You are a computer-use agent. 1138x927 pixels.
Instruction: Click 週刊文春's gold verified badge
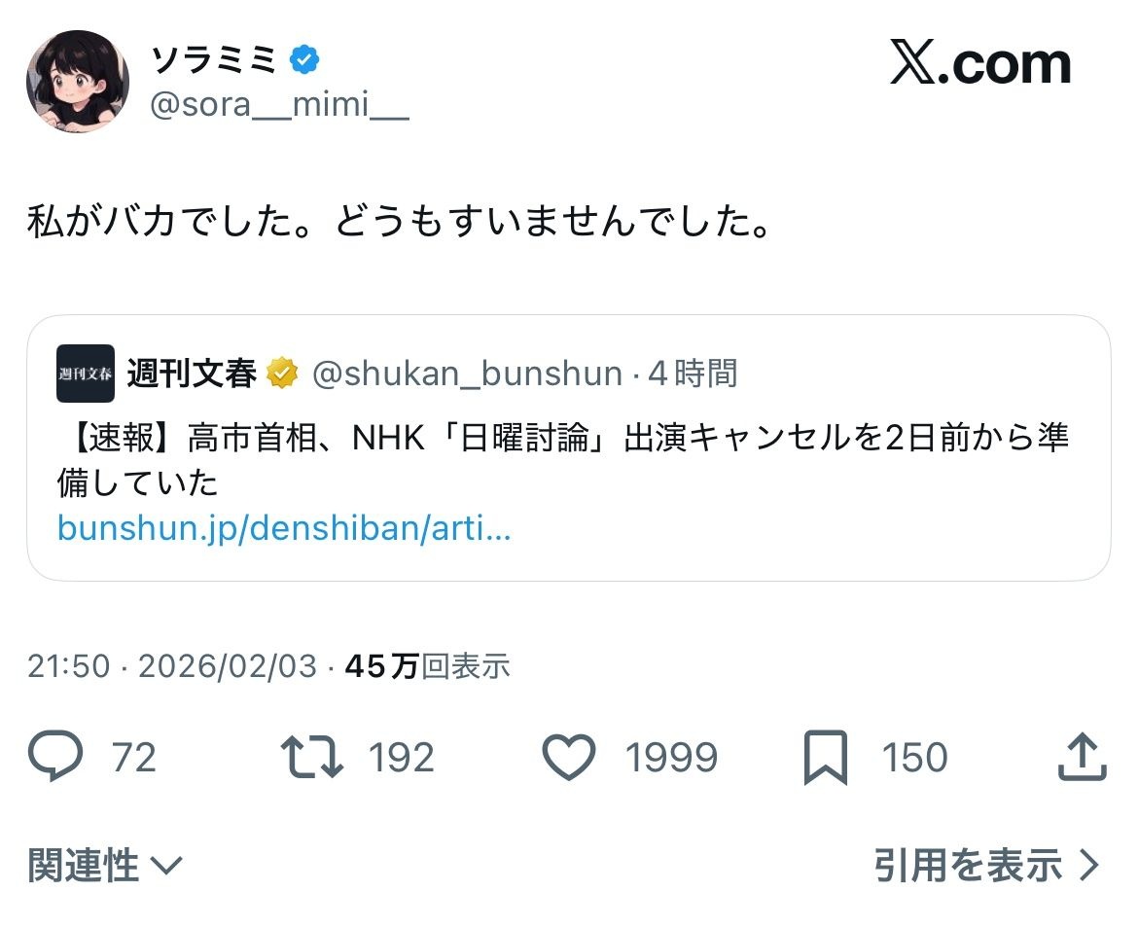tap(284, 374)
